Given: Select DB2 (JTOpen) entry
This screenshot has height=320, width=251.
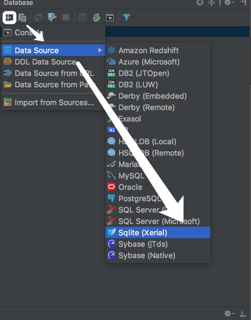Looking at the screenshot, I should pyautogui.click(x=158, y=73).
